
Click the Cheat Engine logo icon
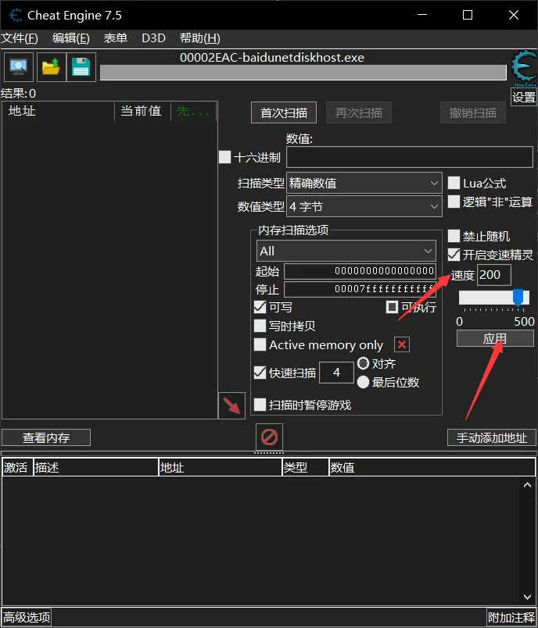523,69
